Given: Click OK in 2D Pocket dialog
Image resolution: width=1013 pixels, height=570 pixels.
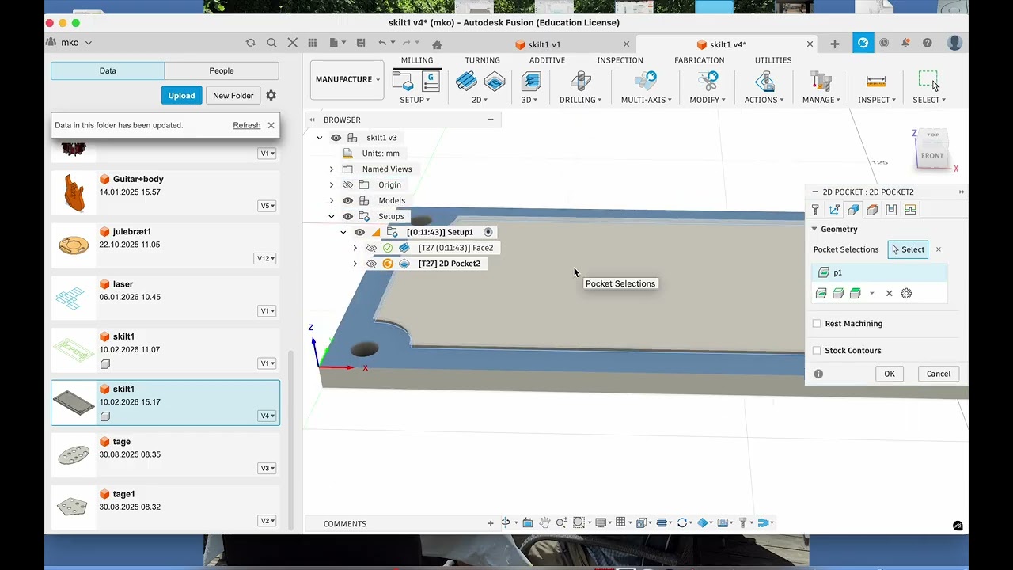Looking at the screenshot, I should [890, 374].
